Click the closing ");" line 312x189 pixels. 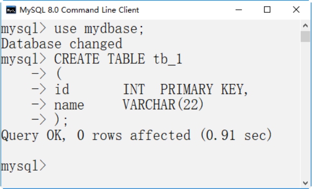(50, 120)
